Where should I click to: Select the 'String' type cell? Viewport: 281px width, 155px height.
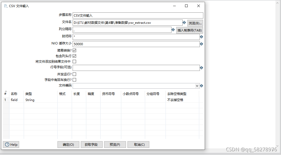click(41, 100)
